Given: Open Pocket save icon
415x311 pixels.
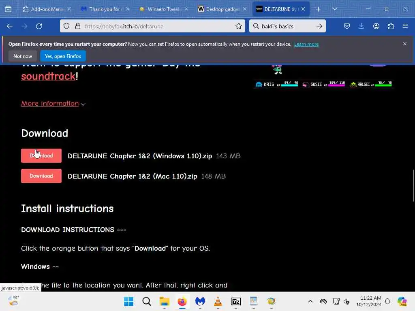Looking at the screenshot, I should tap(347, 26).
